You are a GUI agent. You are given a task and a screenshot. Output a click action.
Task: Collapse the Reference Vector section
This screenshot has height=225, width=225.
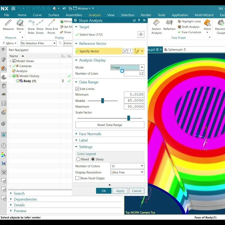tap(76, 43)
